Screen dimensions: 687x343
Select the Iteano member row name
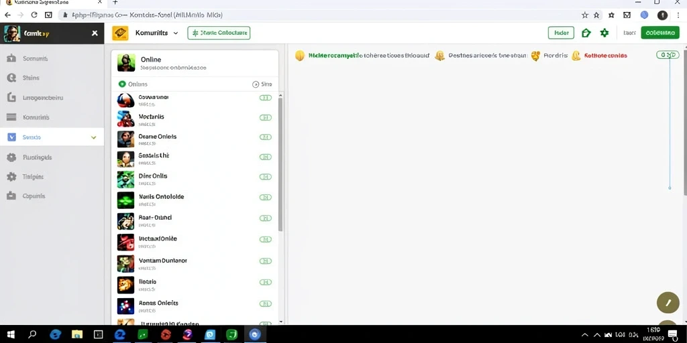pyautogui.click(x=147, y=282)
